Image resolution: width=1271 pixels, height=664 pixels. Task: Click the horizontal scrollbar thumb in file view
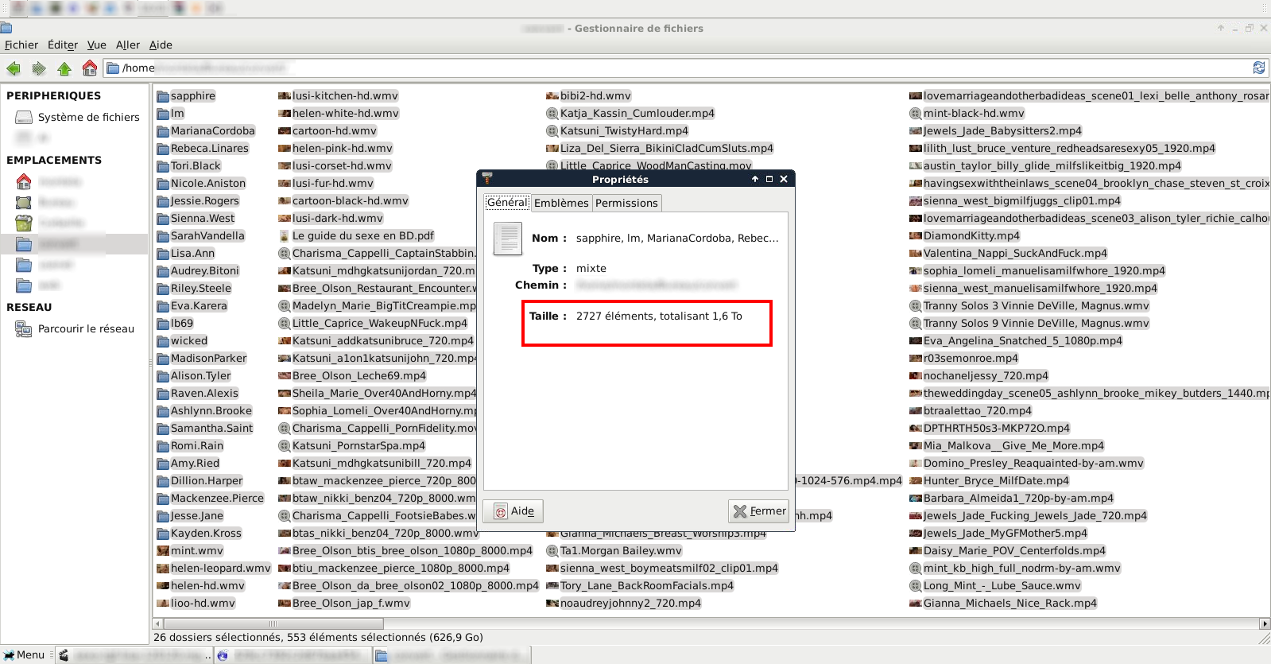tap(273, 624)
